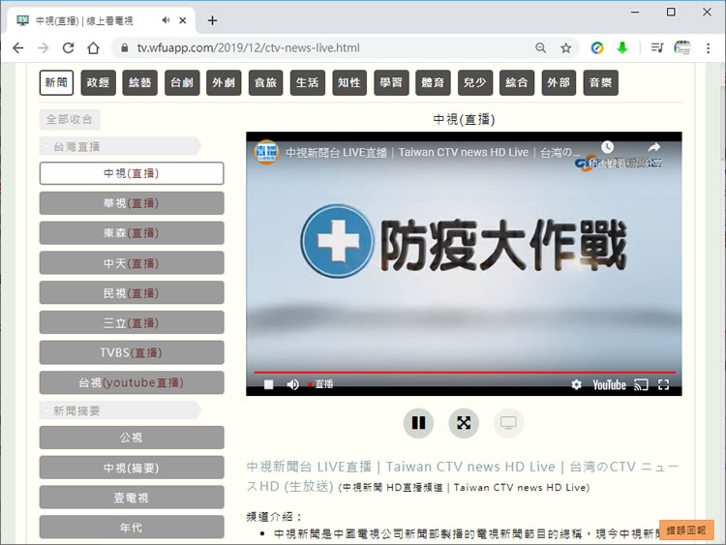Click the watch later clock icon
Screen dimensions: 726x545
pos(607,147)
